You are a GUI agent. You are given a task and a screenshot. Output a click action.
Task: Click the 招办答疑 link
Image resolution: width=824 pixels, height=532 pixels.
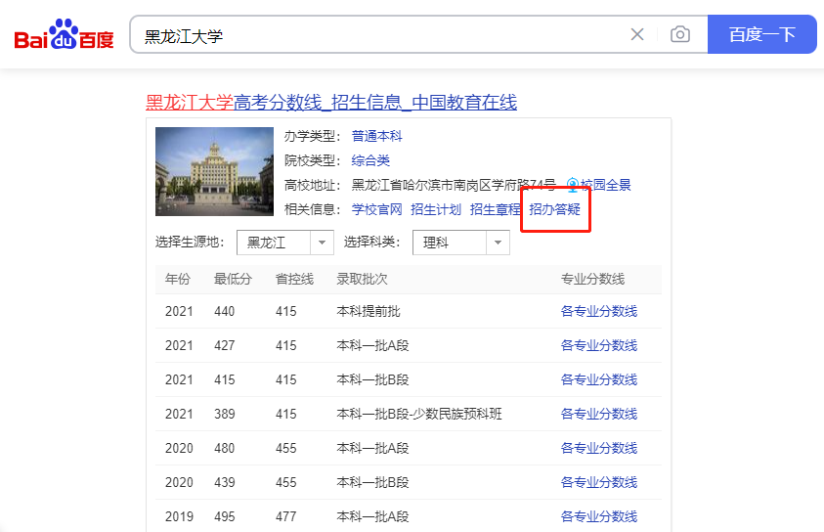click(x=554, y=209)
